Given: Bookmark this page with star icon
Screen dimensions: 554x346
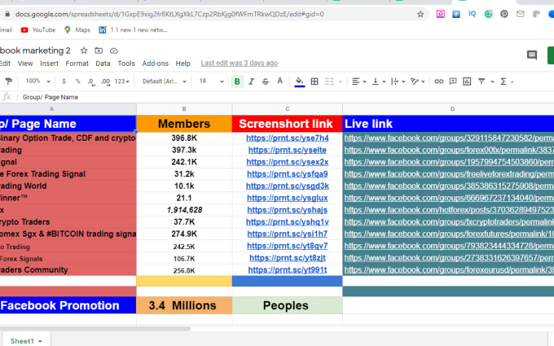Looking at the screenshot, I should click(420, 15).
